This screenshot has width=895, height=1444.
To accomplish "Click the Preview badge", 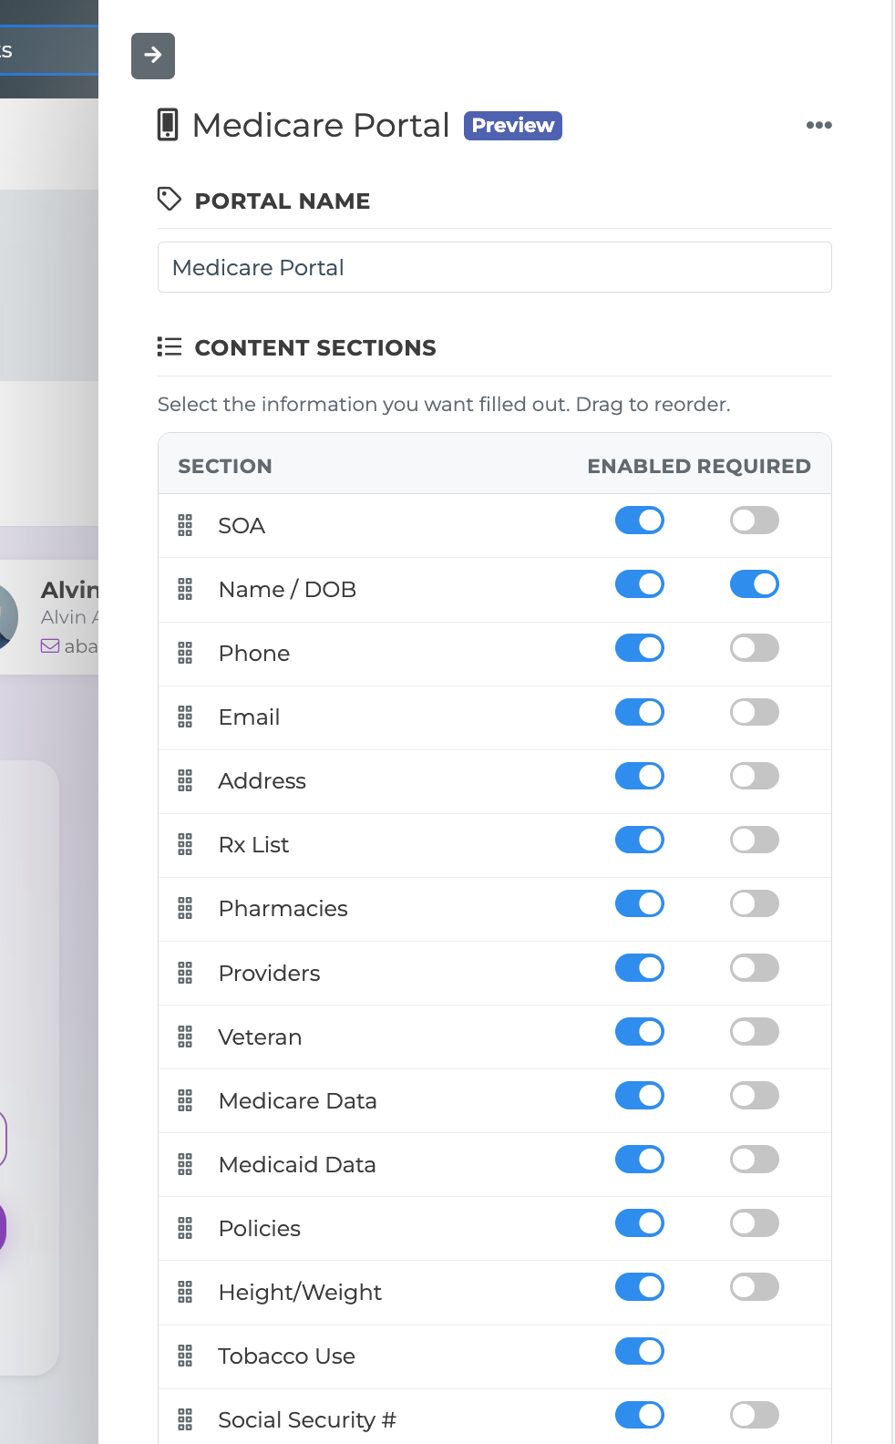I will (x=512, y=126).
